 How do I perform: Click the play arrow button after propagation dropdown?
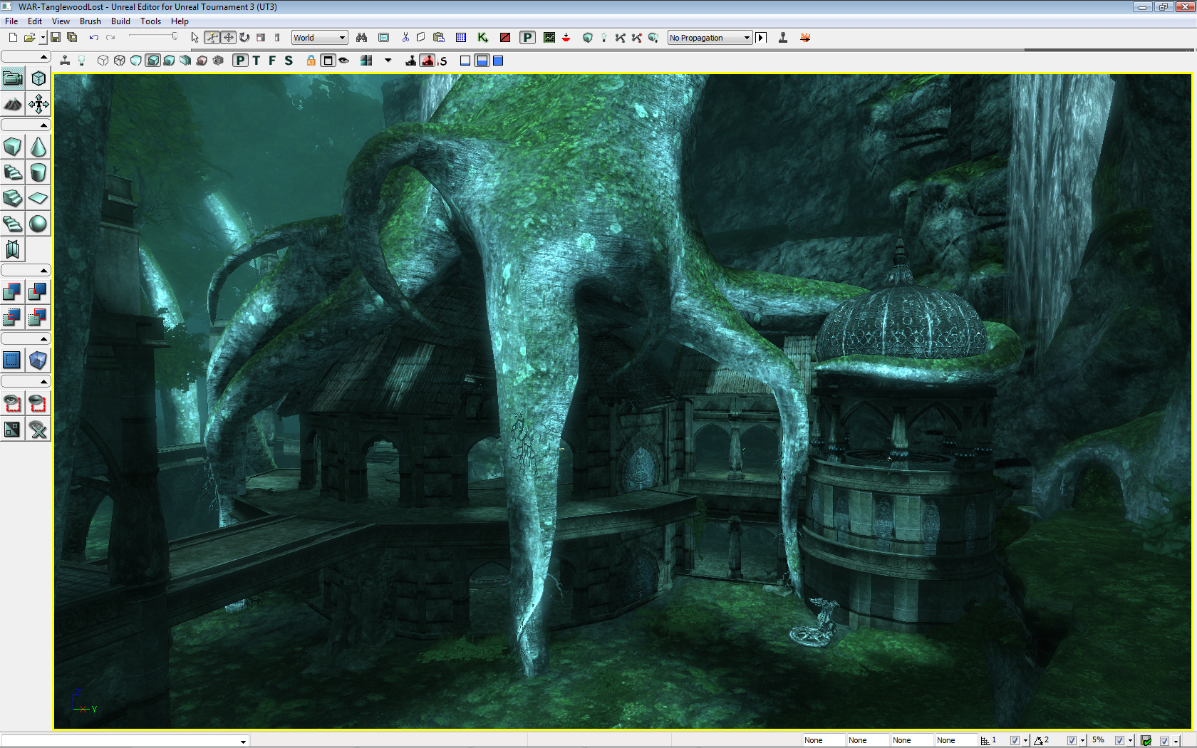(761, 38)
